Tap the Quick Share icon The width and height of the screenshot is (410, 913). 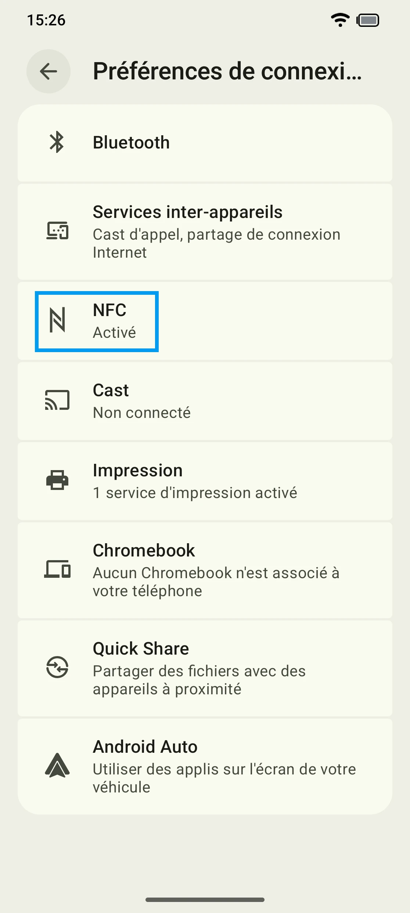(57, 667)
